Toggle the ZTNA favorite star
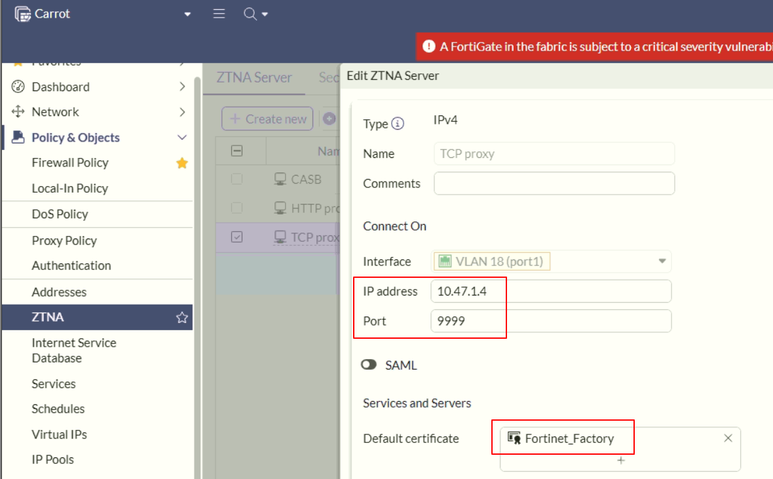Image resolution: width=773 pixels, height=479 pixels. 182,317
